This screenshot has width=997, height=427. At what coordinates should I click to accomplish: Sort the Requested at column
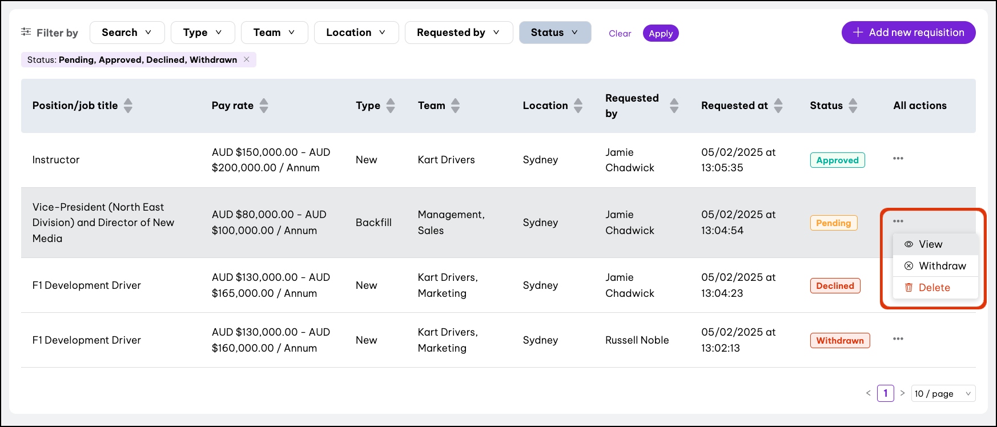point(778,106)
